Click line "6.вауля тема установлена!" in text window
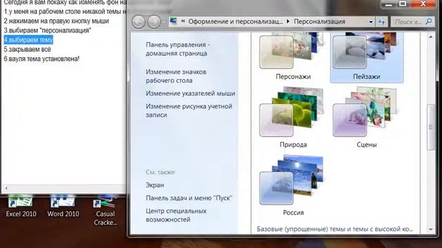The width and height of the screenshot is (442, 248). tap(41, 59)
